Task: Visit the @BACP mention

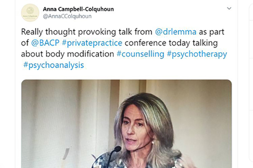Action: click(45, 43)
